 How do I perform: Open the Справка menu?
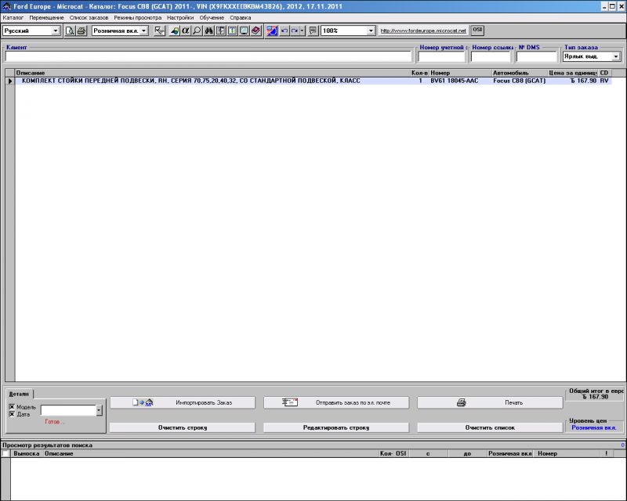(241, 17)
